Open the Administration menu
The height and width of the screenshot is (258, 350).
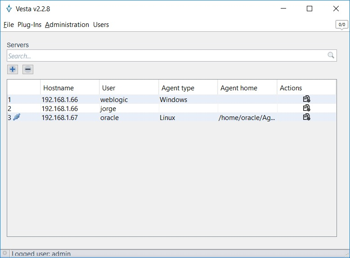click(67, 25)
